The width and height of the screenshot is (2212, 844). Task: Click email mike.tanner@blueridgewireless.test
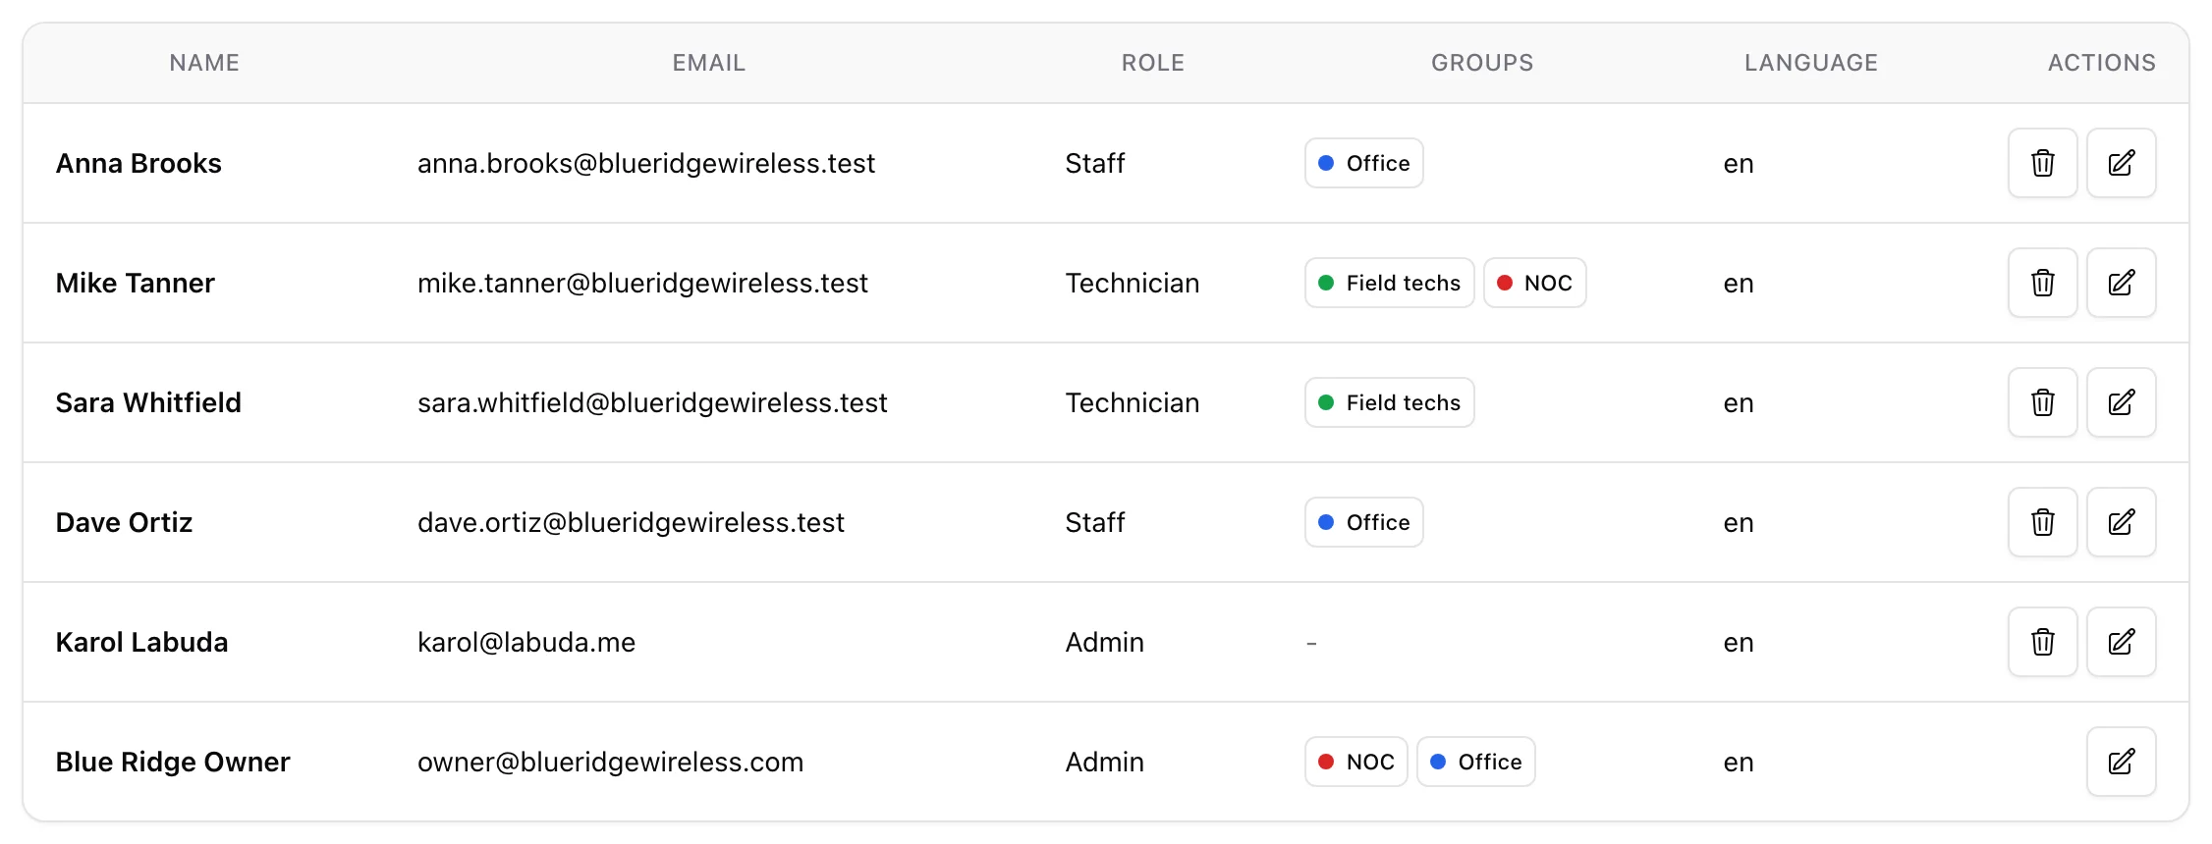click(x=642, y=283)
